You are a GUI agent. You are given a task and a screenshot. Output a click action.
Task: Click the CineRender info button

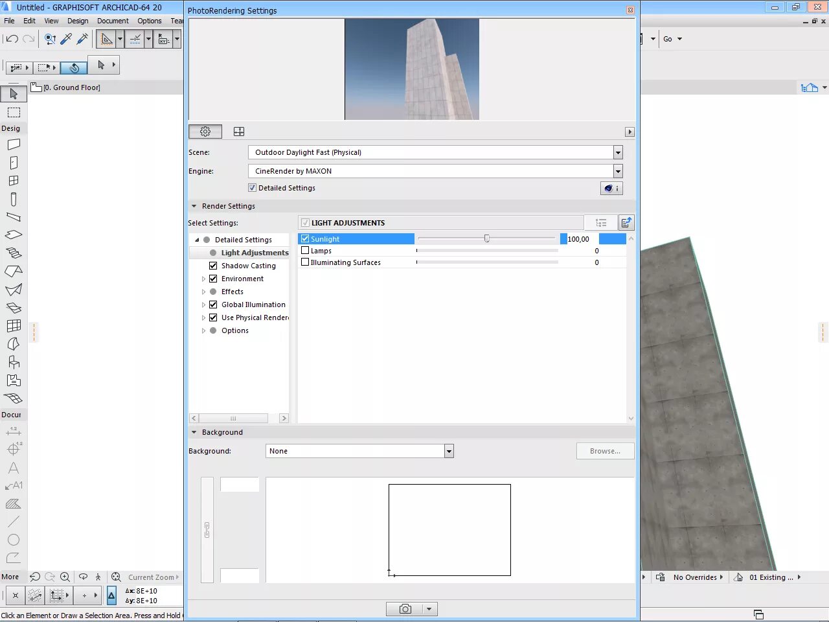pos(611,188)
